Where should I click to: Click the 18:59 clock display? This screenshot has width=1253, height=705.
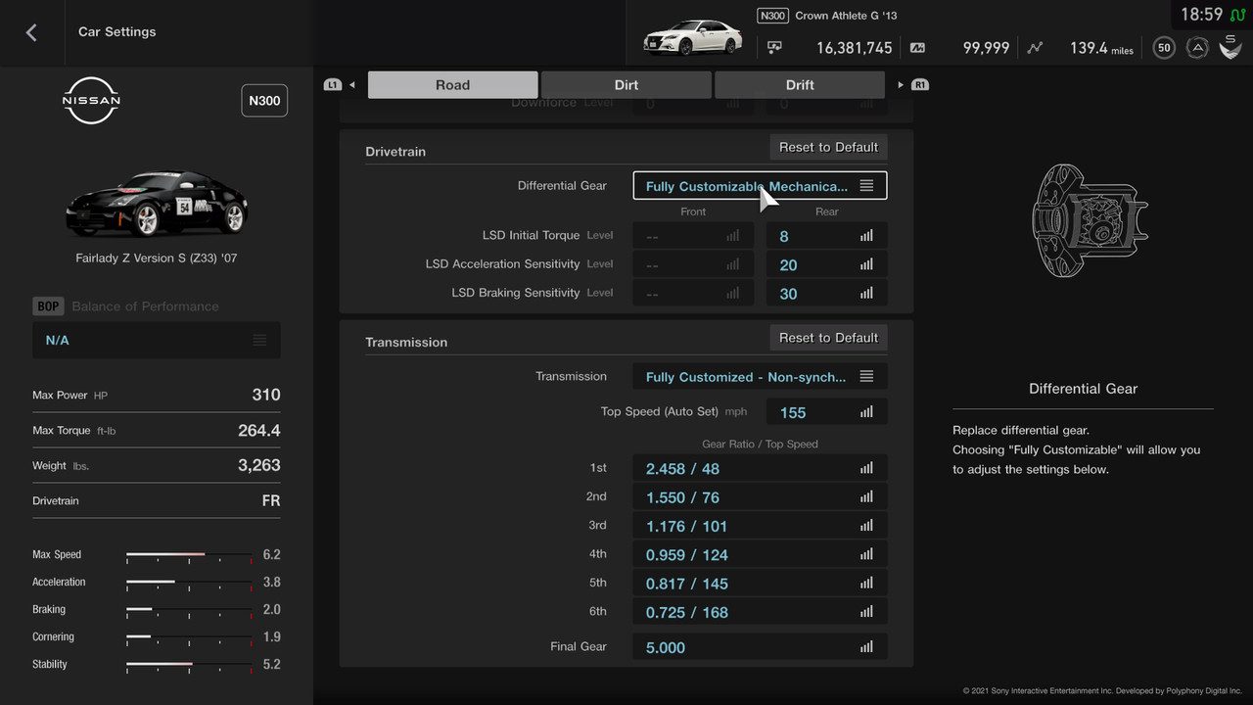coord(1201,15)
